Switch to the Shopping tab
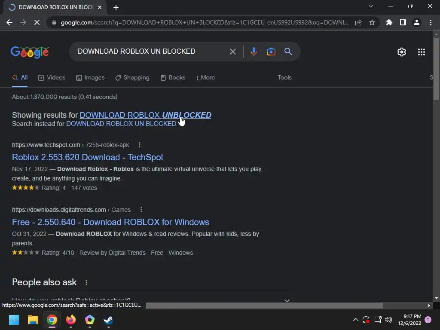 [x=132, y=77]
